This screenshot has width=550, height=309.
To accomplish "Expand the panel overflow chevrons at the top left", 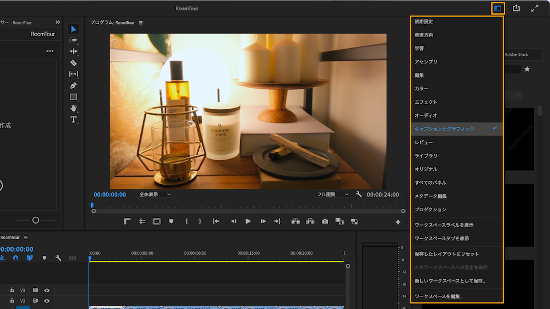I will (x=57, y=22).
